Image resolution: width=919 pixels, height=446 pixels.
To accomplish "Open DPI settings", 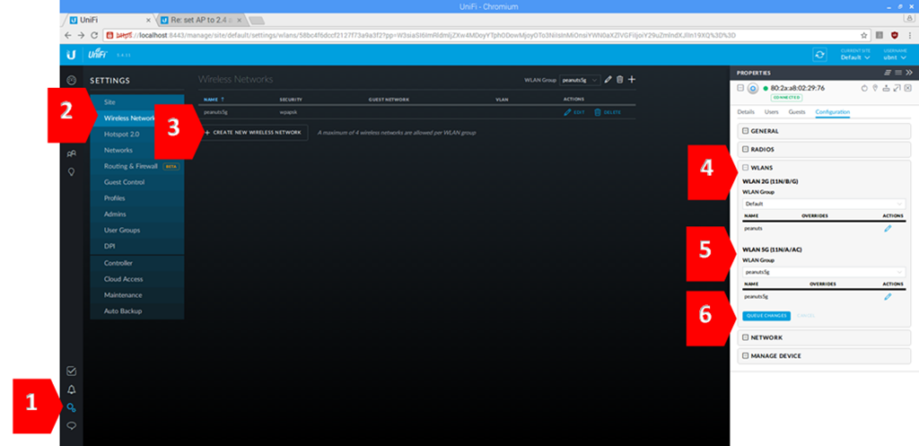I will [x=137, y=246].
